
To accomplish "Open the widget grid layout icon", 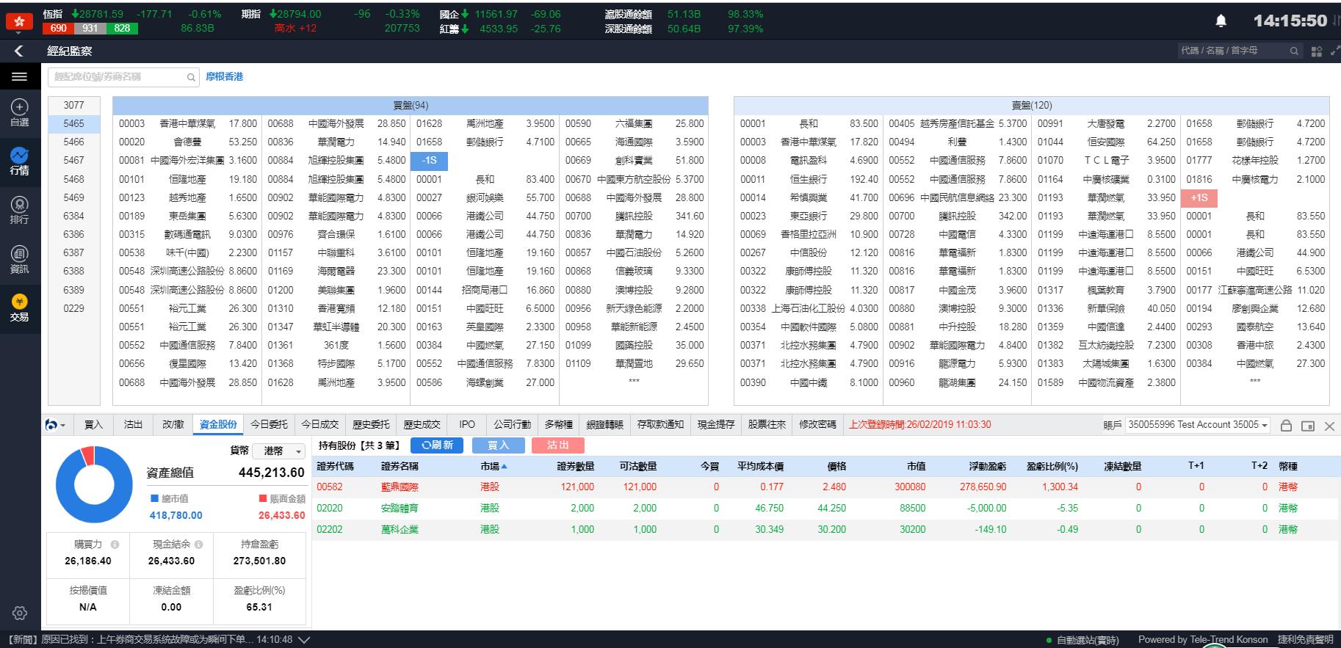I will pyautogui.click(x=1316, y=51).
